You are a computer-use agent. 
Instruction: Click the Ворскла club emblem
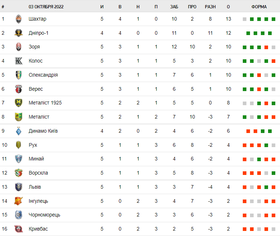(18, 173)
